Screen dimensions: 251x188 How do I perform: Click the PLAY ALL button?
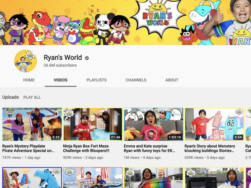(x=32, y=97)
